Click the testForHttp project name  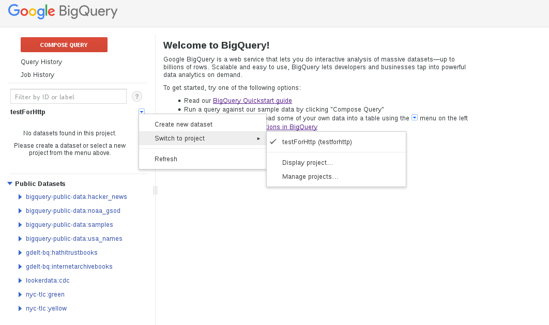click(28, 112)
